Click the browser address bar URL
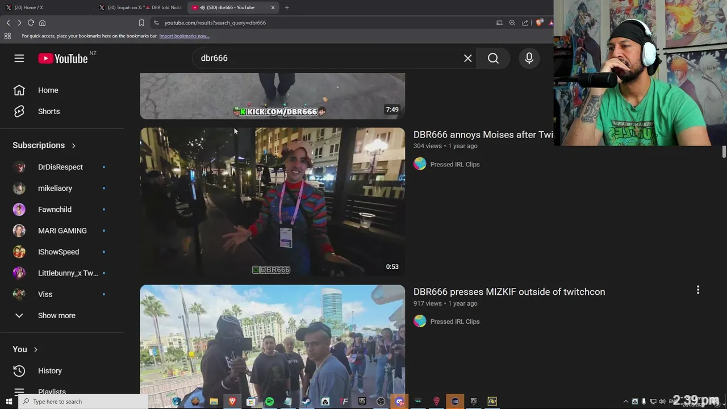The width and height of the screenshot is (727, 409). point(215,23)
